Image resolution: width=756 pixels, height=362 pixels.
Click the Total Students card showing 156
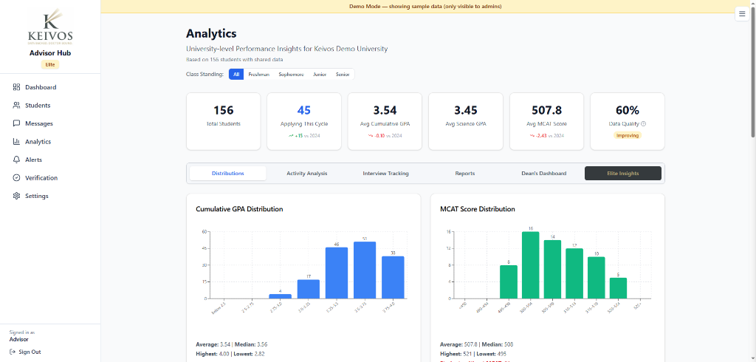pos(223,122)
